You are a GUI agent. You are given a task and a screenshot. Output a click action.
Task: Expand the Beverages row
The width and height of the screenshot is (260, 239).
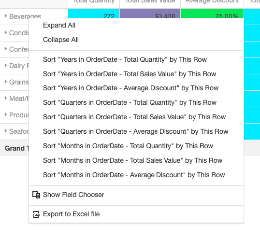point(6,16)
